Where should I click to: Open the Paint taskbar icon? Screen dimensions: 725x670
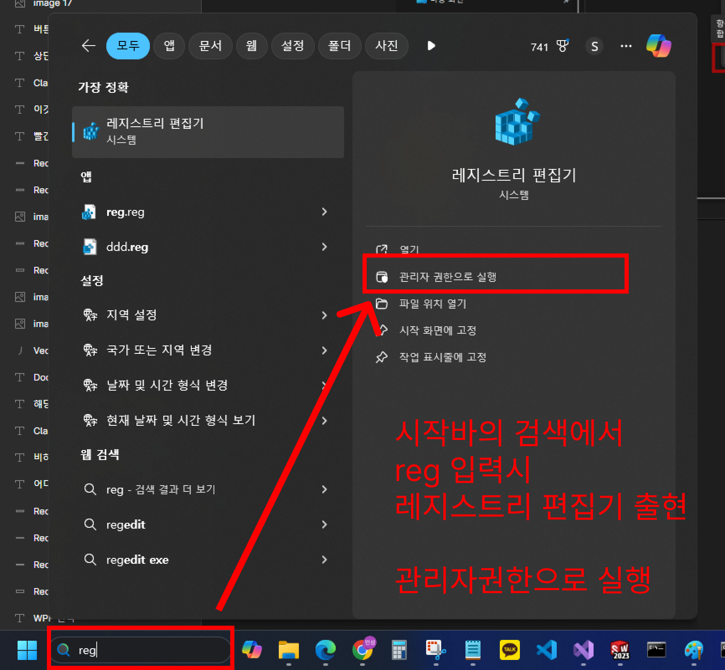694,650
